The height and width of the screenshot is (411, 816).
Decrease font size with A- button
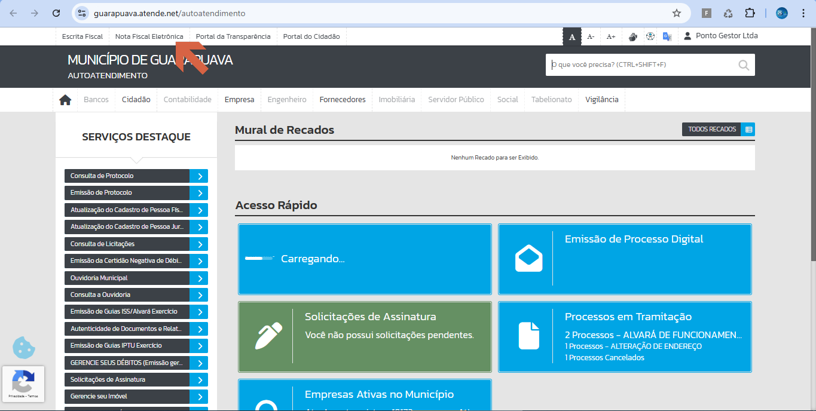pos(591,37)
